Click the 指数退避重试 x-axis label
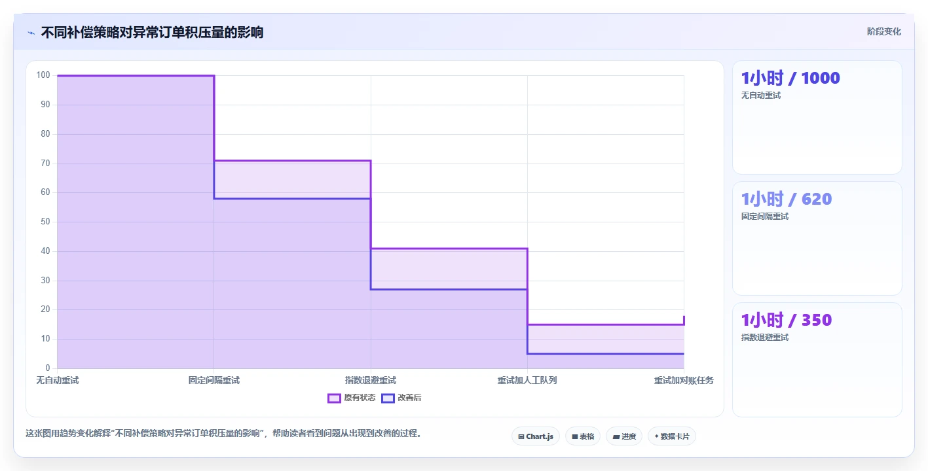Screen dimensions: 928x471 click(x=371, y=380)
